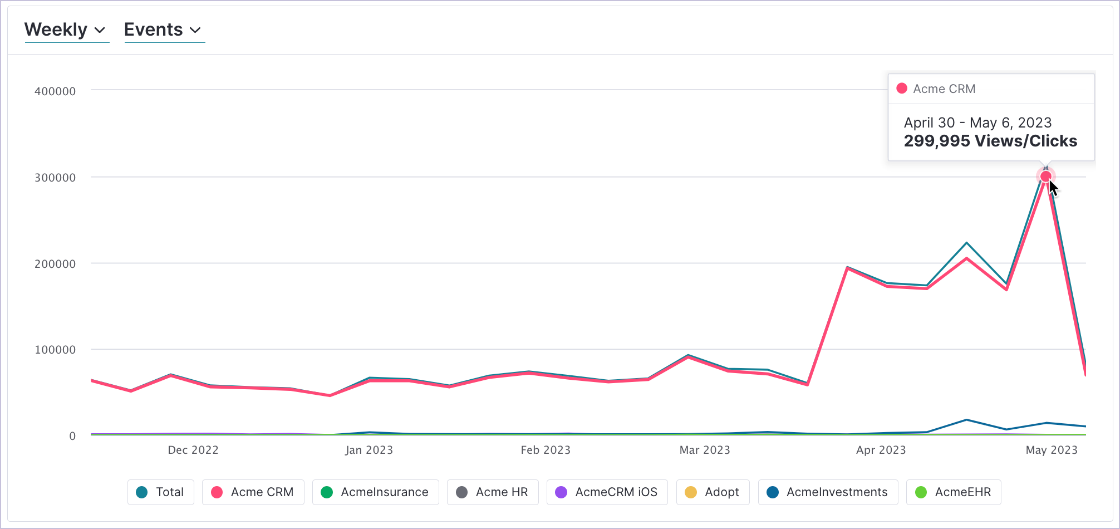Click the May 2023 x-axis label
The image size is (1120, 529).
point(1052,450)
